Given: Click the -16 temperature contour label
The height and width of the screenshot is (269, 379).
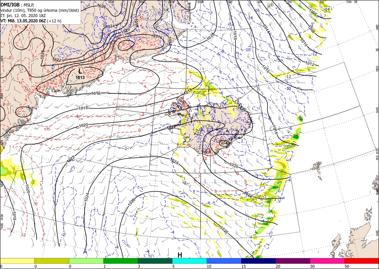Looking at the screenshot, I should (257, 10).
